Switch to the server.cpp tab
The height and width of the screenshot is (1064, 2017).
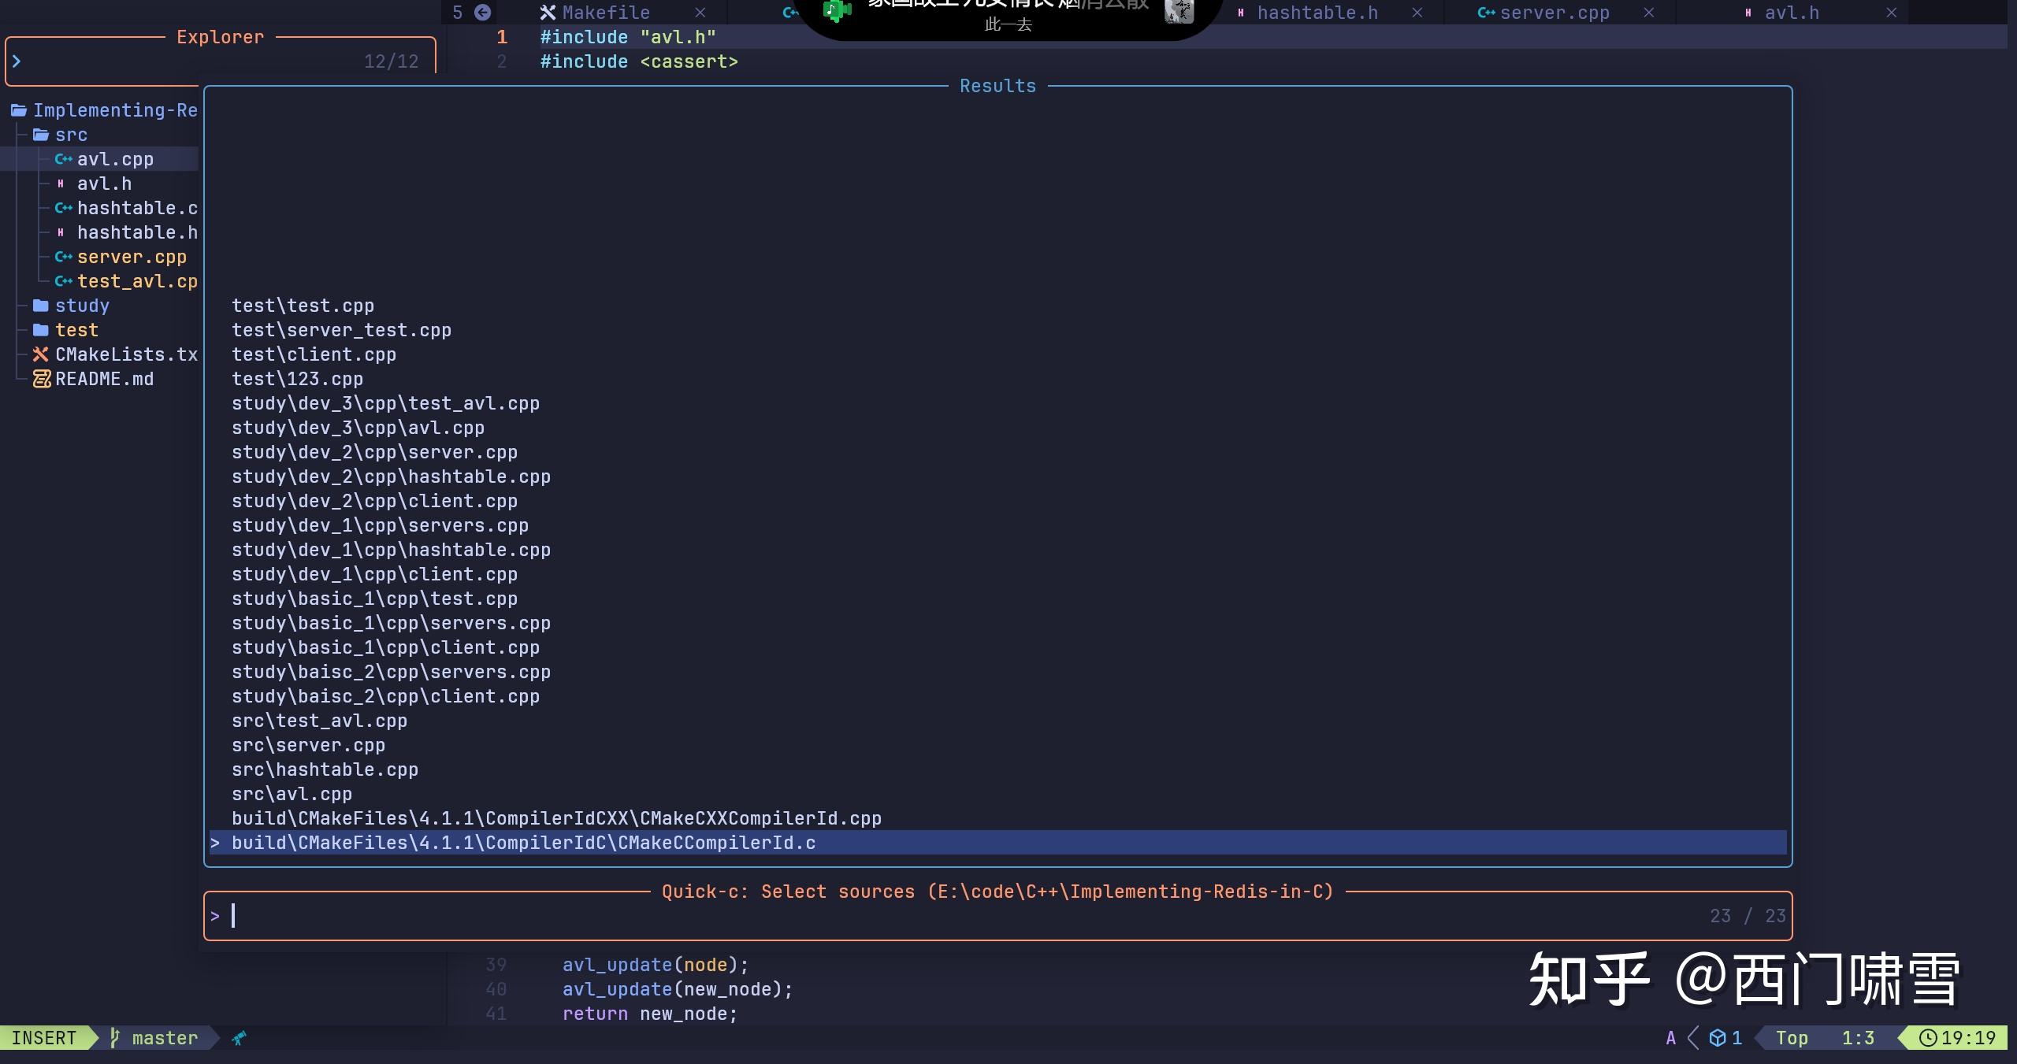1555,13
